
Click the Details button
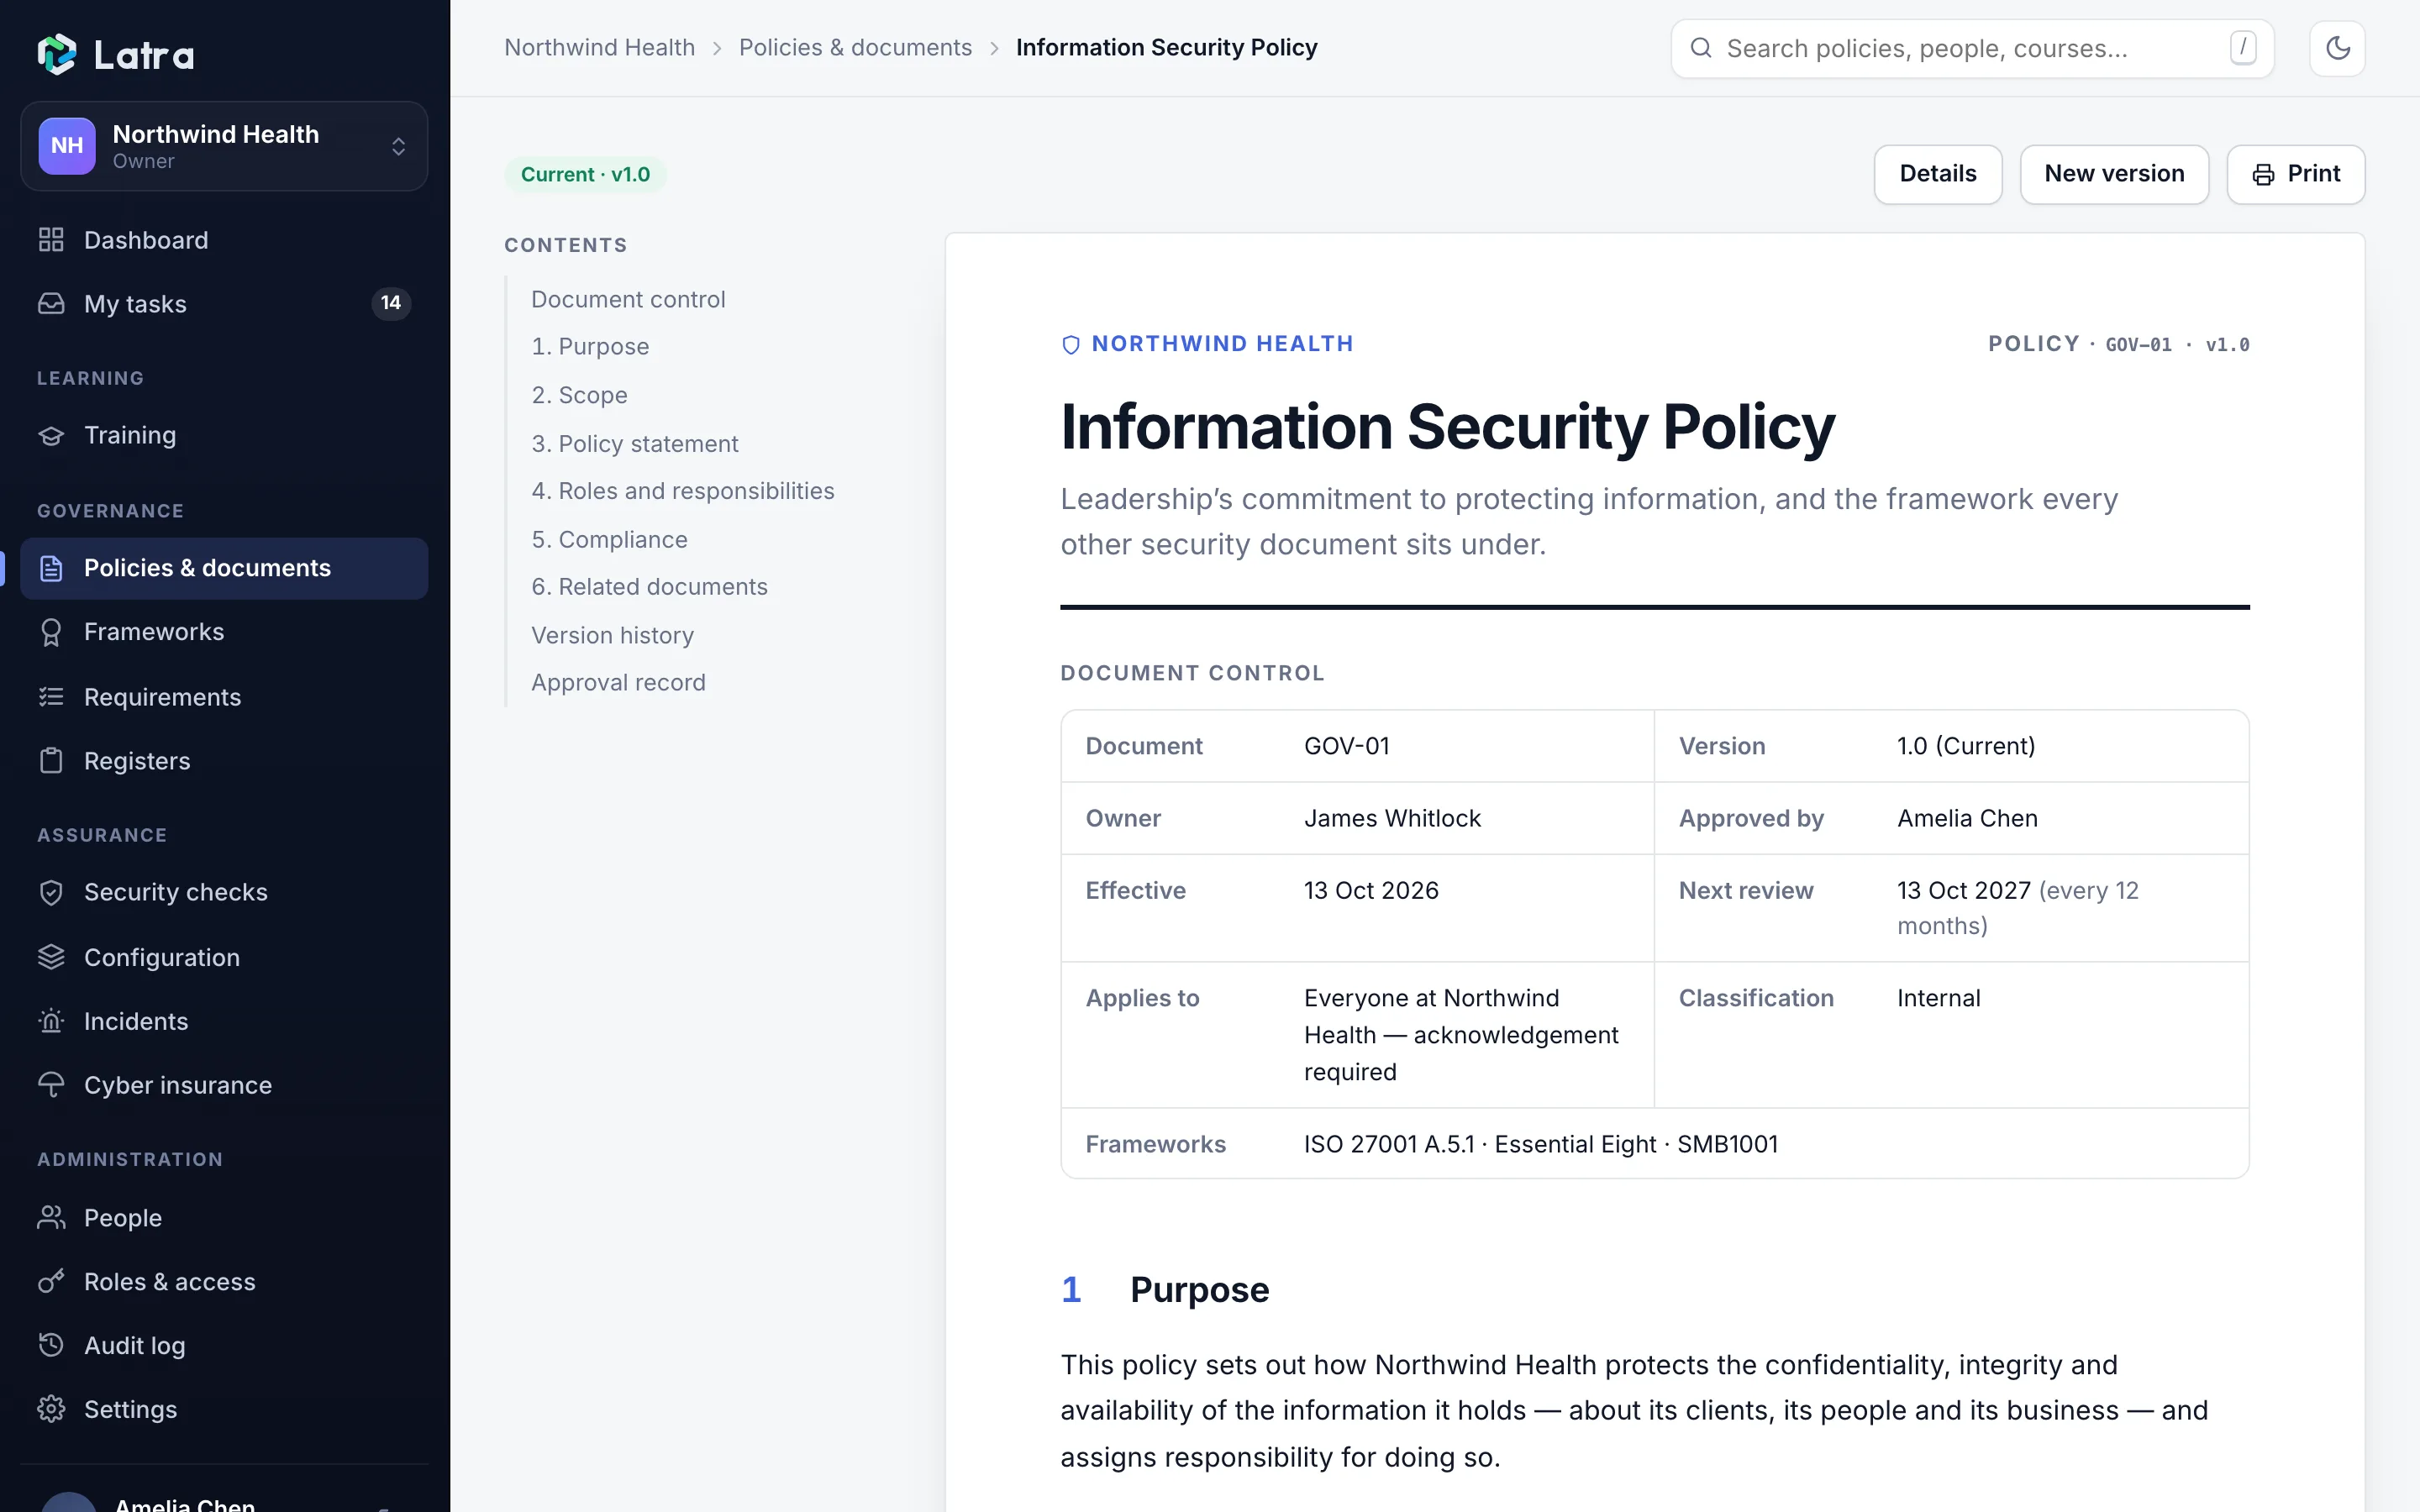coord(1937,174)
